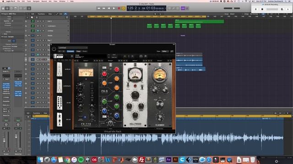
Task: Open Spotify from the Dock
Action: point(81,160)
